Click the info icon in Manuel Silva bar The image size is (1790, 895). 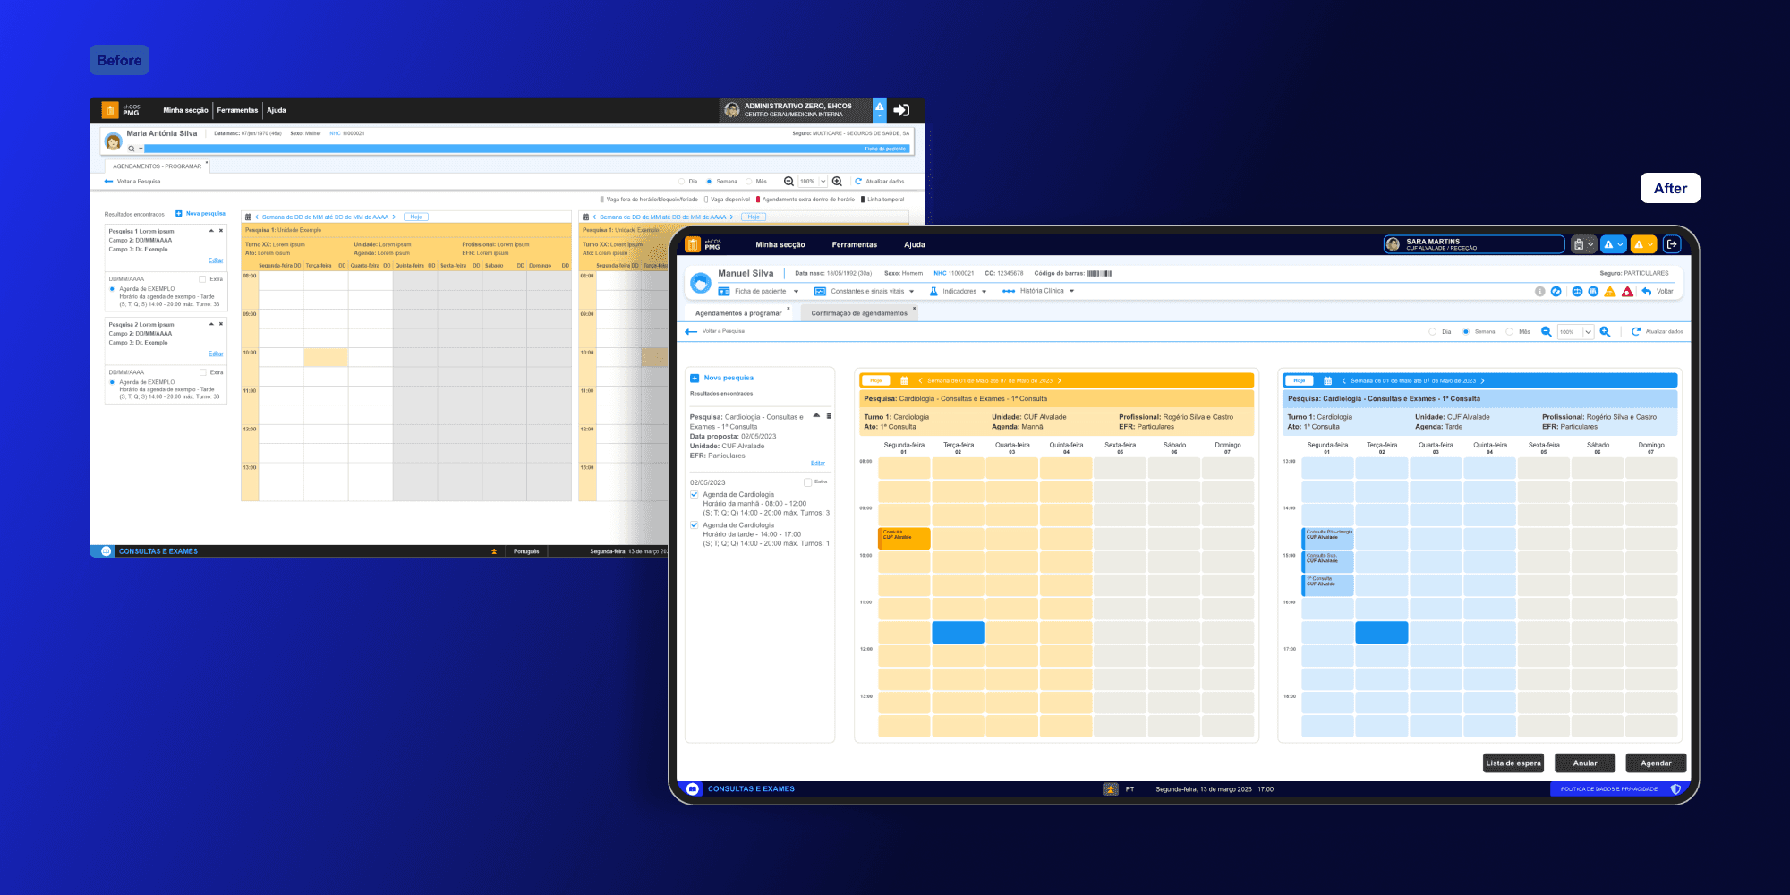[x=1539, y=292]
